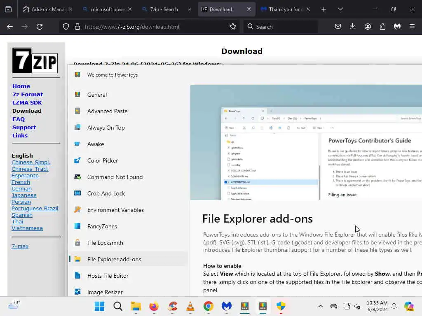
Task: Open VLC media player from taskbar
Action: pos(190,306)
